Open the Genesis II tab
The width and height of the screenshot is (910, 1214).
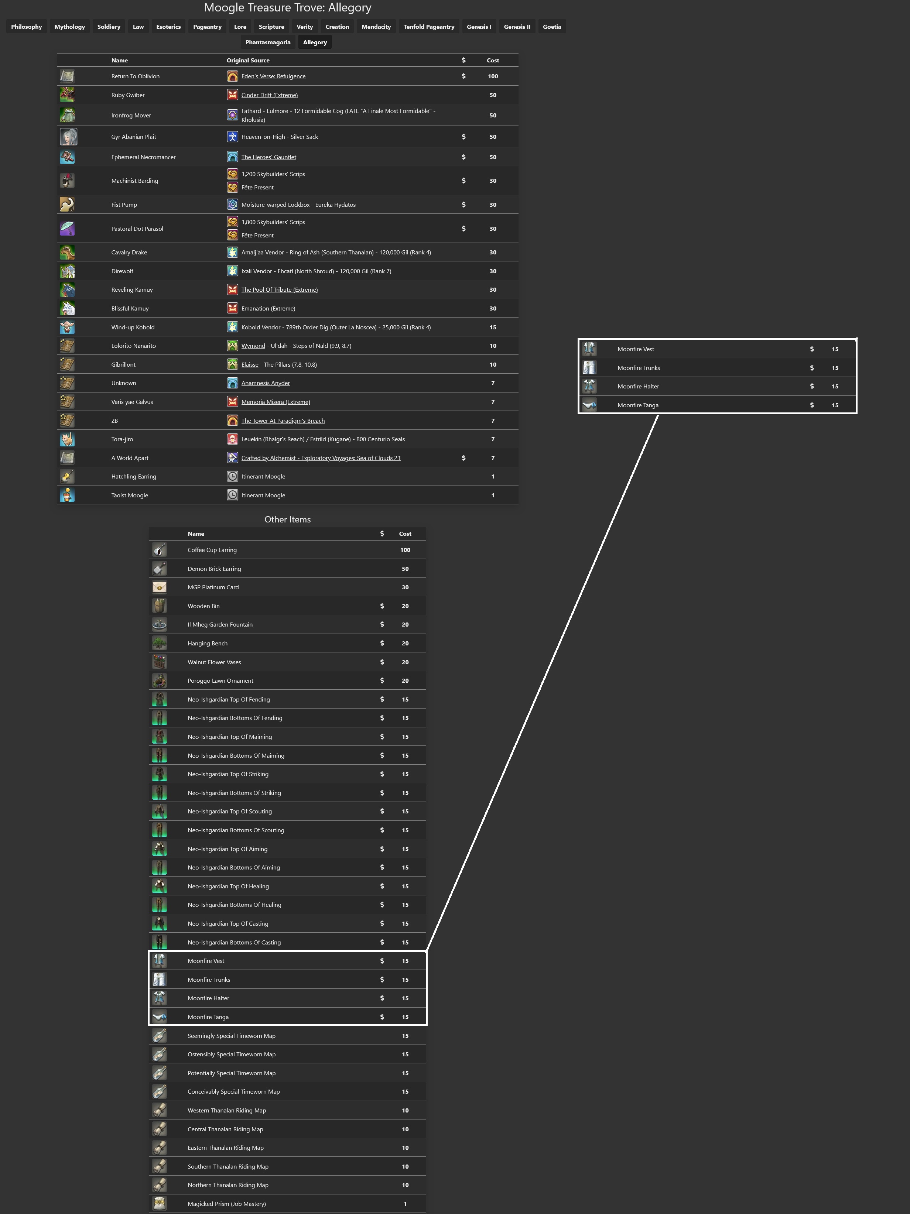pyautogui.click(x=517, y=27)
